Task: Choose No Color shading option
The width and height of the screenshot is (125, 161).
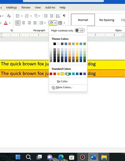Action: (x=68, y=81)
